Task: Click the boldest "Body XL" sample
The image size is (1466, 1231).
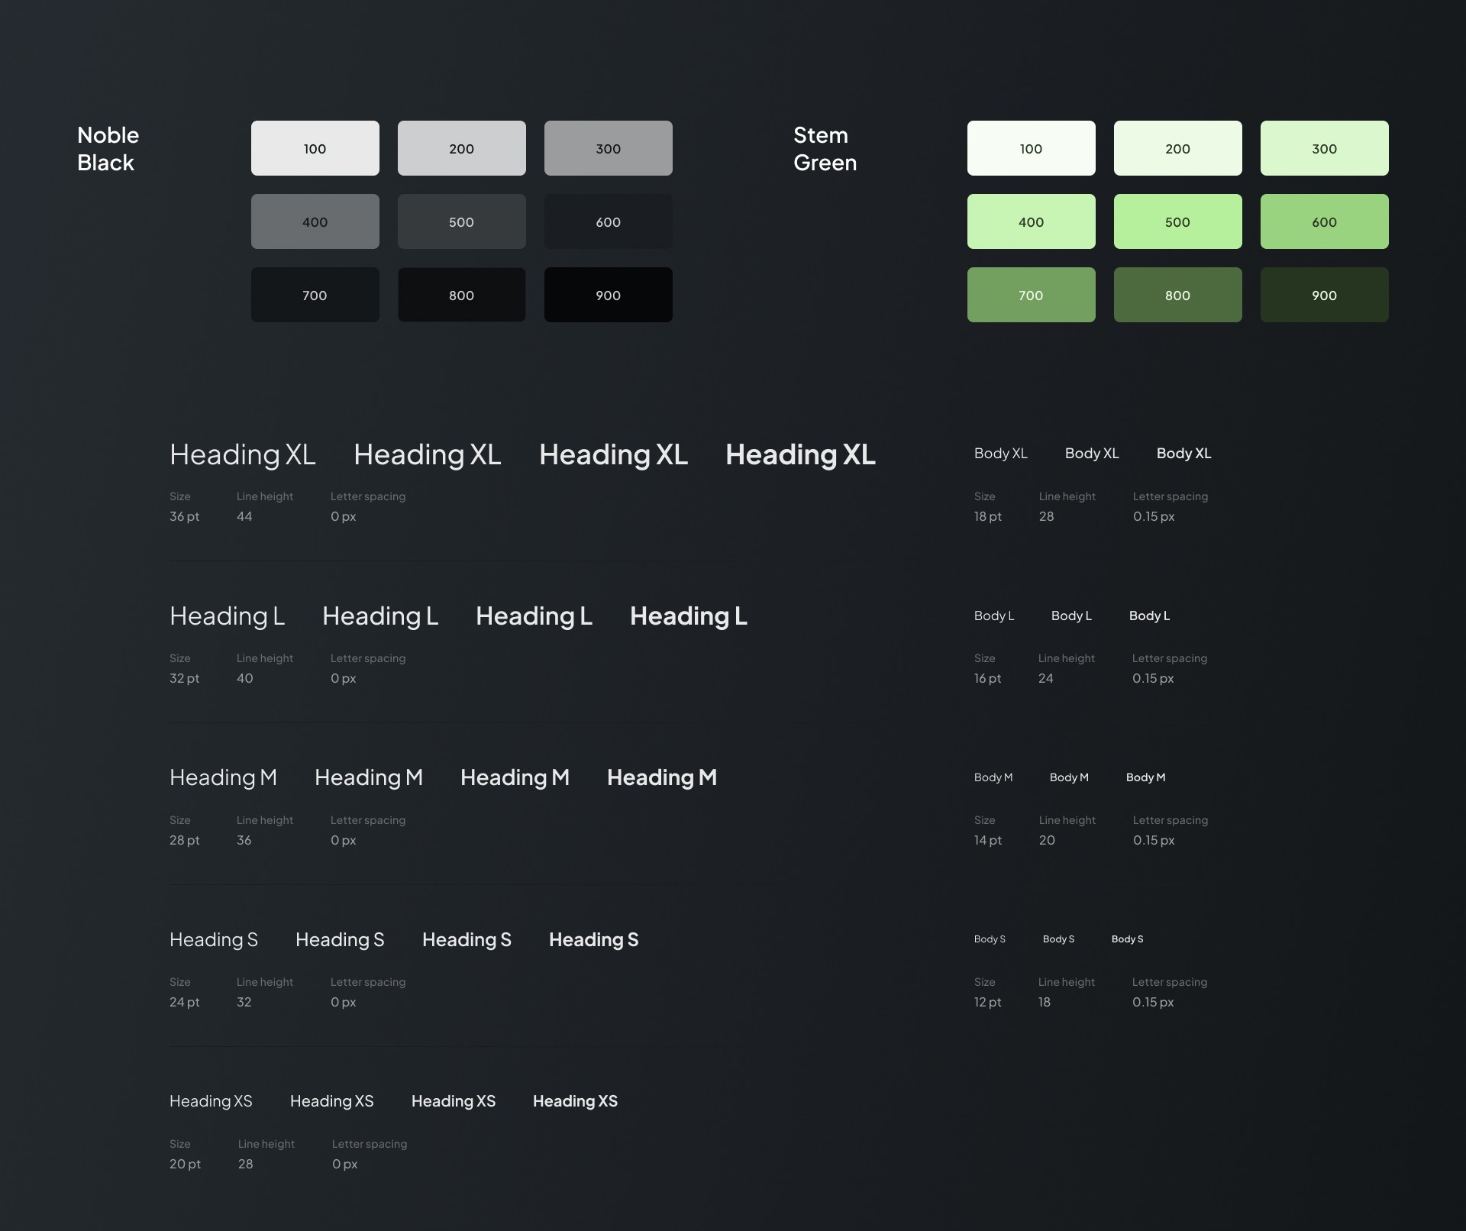Action: (1183, 454)
